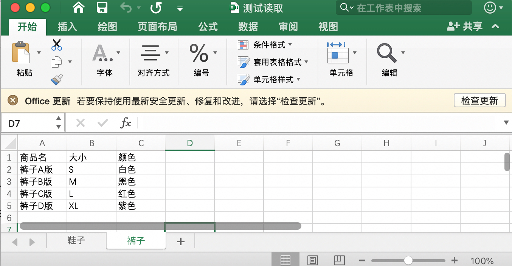
Task: Click the Home icon in title bar
Action: click(x=78, y=8)
